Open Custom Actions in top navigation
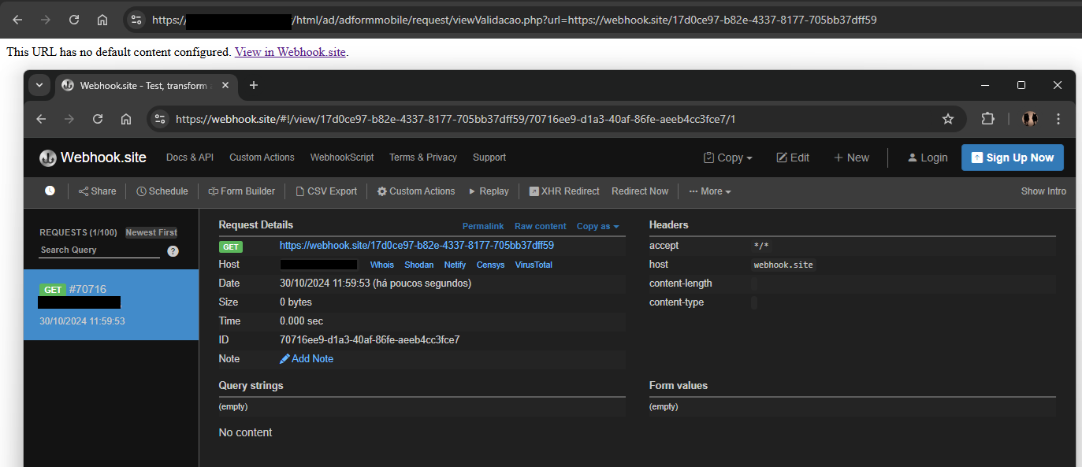This screenshot has width=1082, height=467. [262, 158]
